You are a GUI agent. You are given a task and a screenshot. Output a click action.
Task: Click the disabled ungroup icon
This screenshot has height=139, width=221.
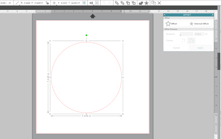pos(110,3)
